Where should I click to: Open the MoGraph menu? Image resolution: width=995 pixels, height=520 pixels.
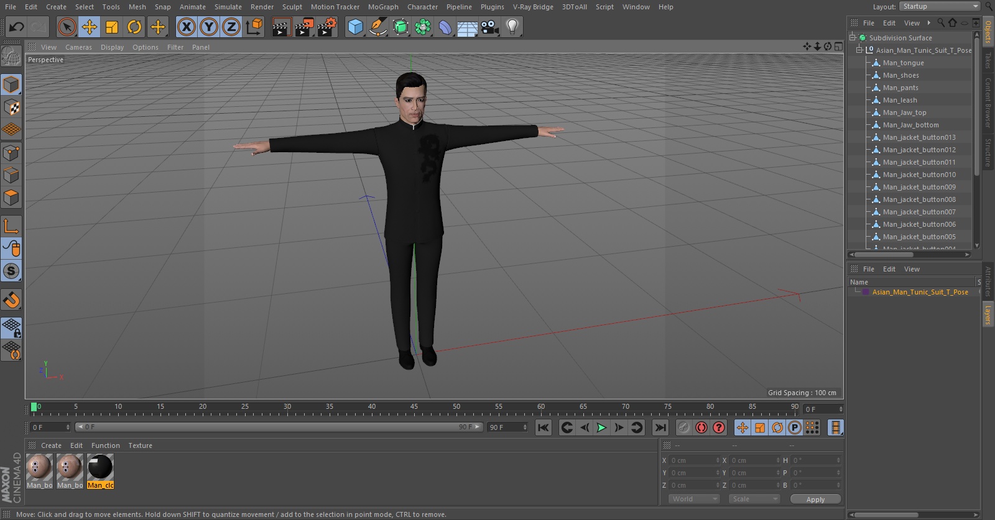[383, 7]
